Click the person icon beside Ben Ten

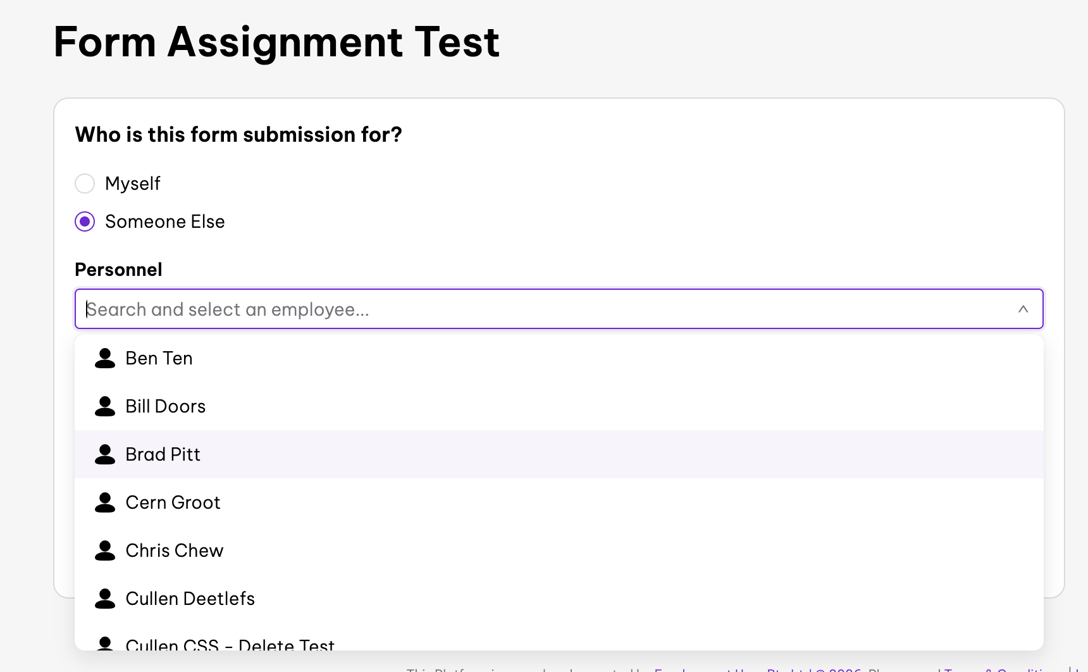click(105, 358)
